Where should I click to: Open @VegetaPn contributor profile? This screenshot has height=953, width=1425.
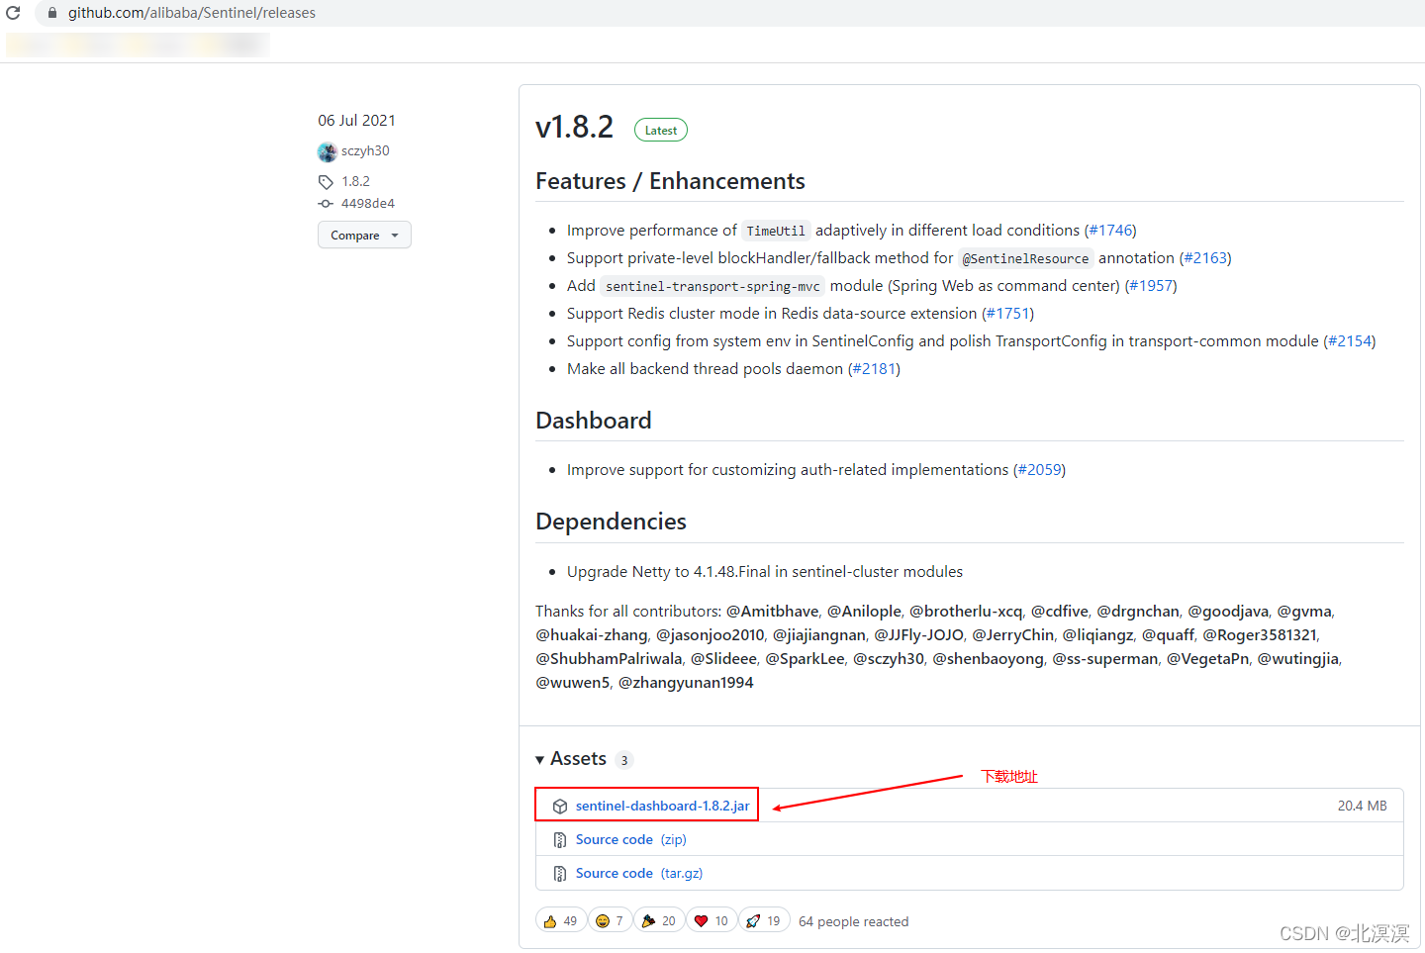pos(1208,659)
